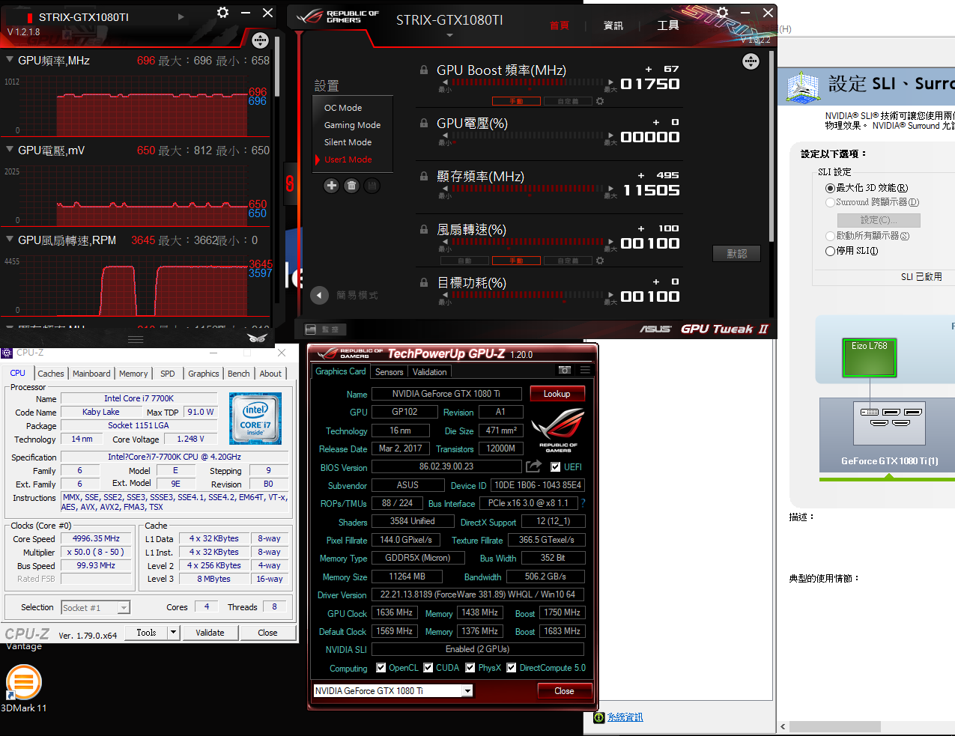Open gear settings next to fan 自定義

600,261
